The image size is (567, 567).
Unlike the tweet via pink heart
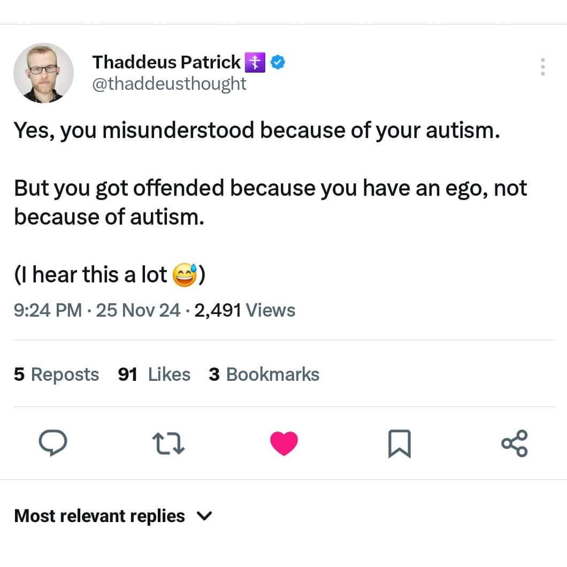[284, 443]
